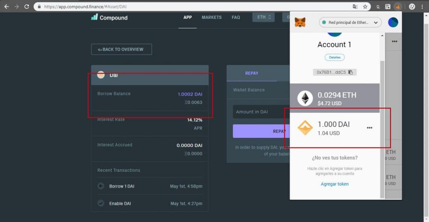Open the Borrow 1 DAI transaction row
Image resolution: width=429 pixels, height=222 pixels.
tap(150, 186)
